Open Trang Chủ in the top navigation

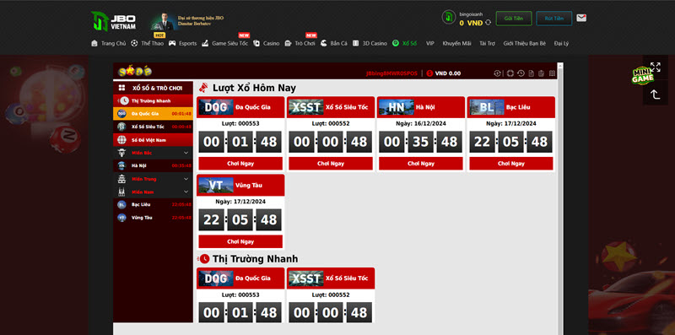tap(109, 44)
